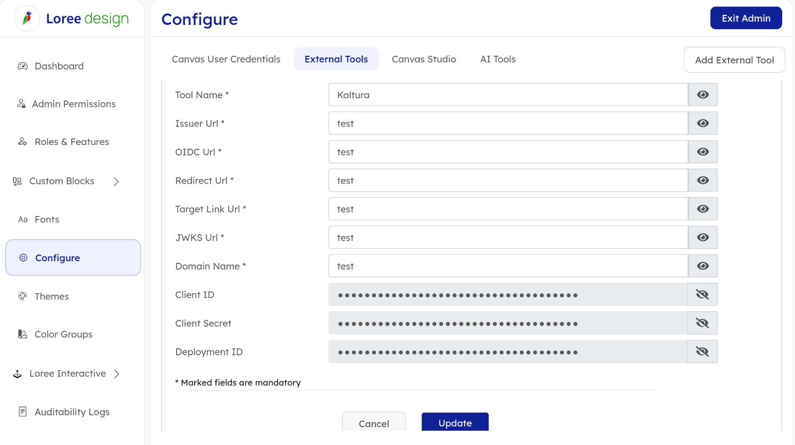This screenshot has width=795, height=445.
Task: Click into the Issuer Url input field
Action: coord(508,123)
